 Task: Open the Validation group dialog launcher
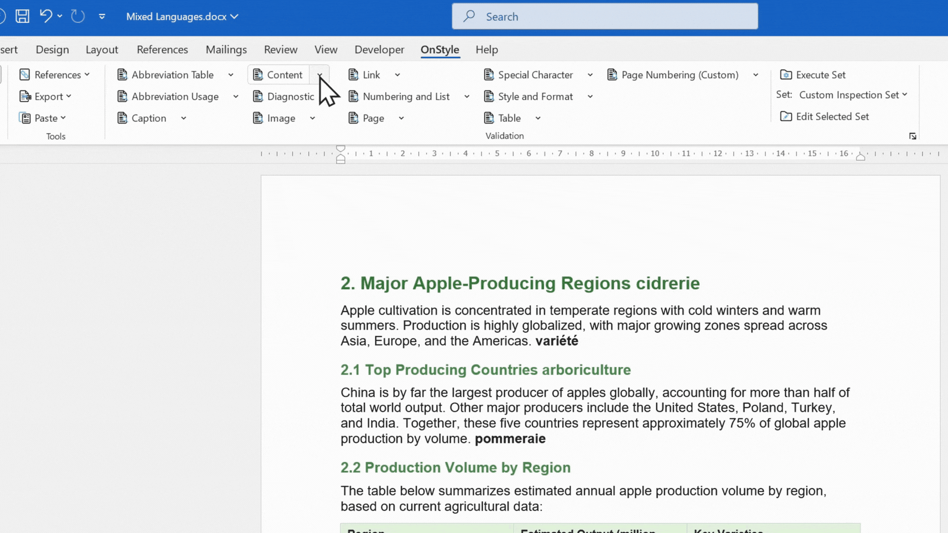point(912,136)
